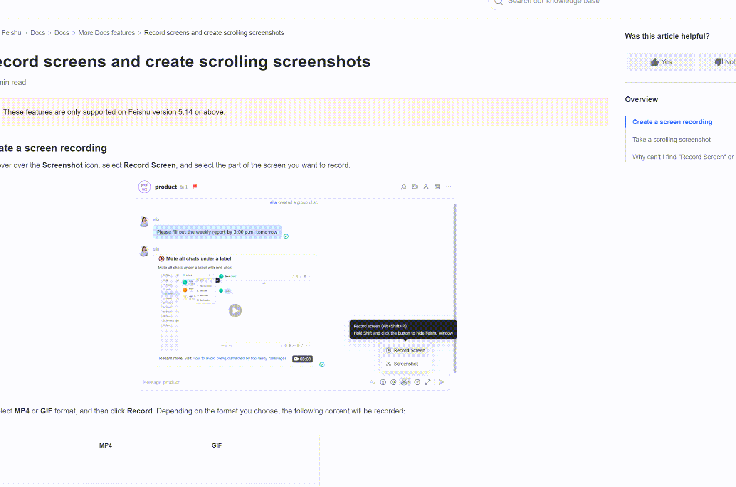Image resolution: width=736 pixels, height=487 pixels.
Task: Expand the message input to full screen
Action: click(428, 382)
